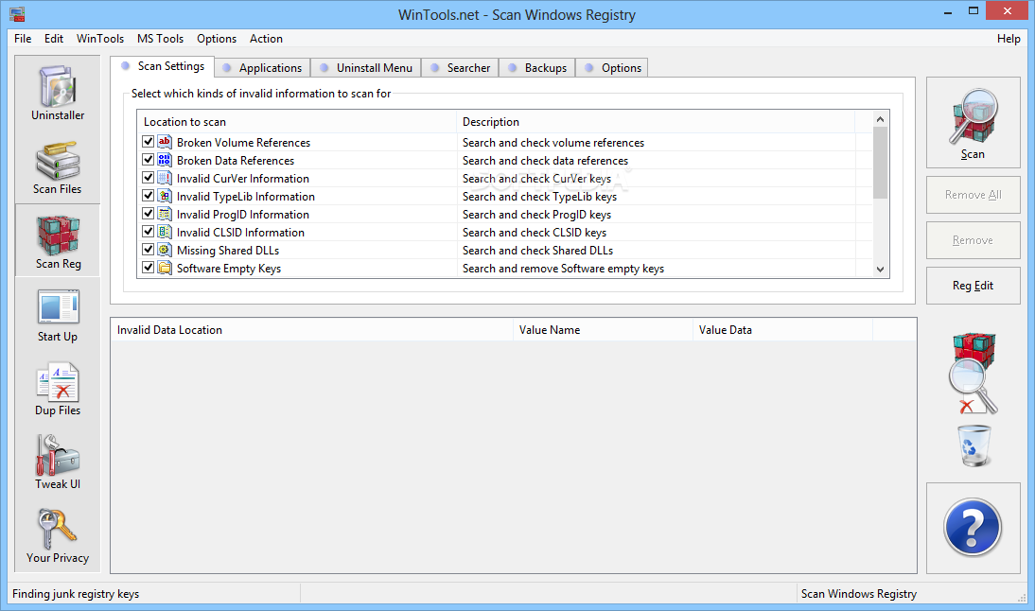The image size is (1035, 611).
Task: Open Reg Edit
Action: pyautogui.click(x=973, y=286)
